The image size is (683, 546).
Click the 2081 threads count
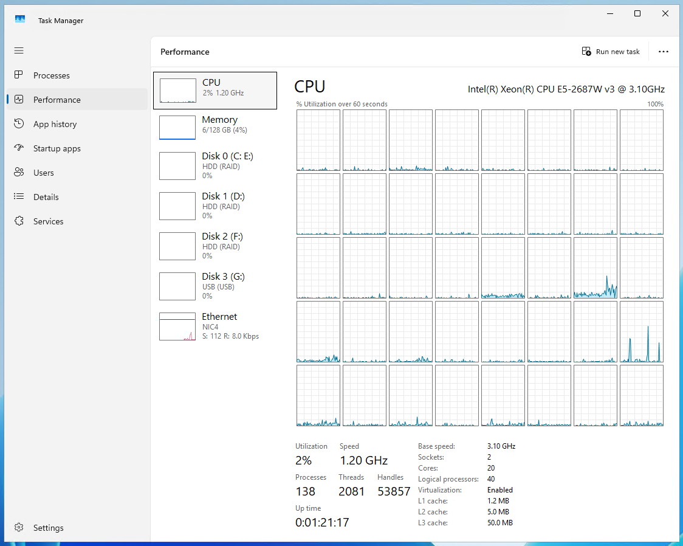(x=351, y=491)
